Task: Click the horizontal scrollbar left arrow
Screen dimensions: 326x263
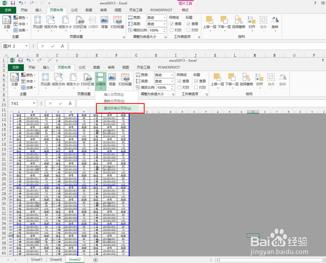Action: click(217, 260)
